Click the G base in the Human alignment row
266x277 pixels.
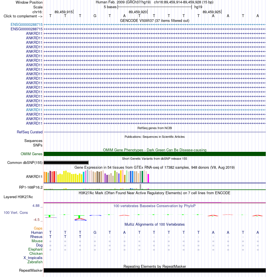(95, 233)
